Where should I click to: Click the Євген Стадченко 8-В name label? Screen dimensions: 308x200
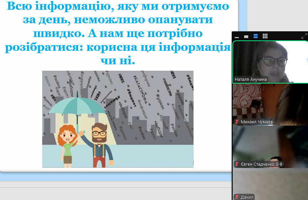pos(261,164)
